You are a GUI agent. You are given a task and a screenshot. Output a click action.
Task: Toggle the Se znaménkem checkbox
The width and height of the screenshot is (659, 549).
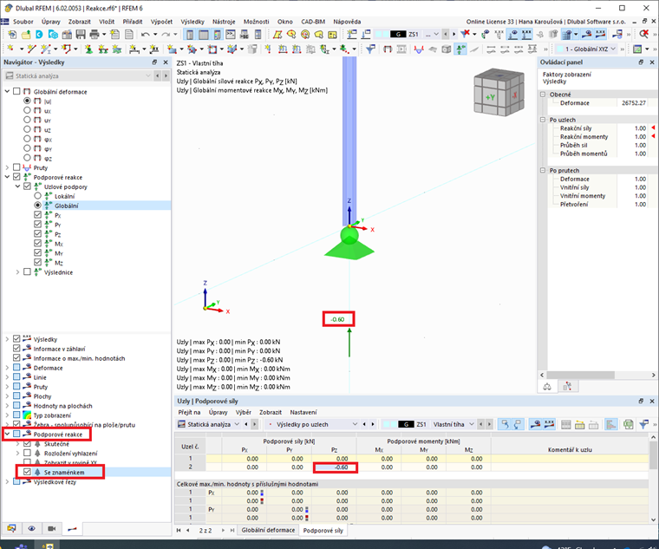pyautogui.click(x=28, y=472)
